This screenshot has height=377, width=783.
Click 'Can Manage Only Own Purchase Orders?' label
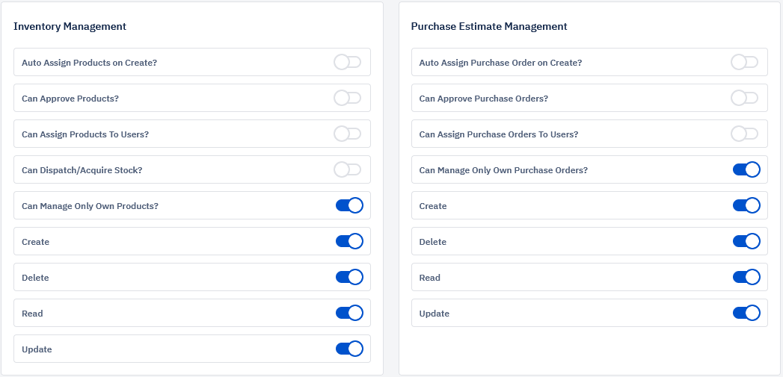503,170
